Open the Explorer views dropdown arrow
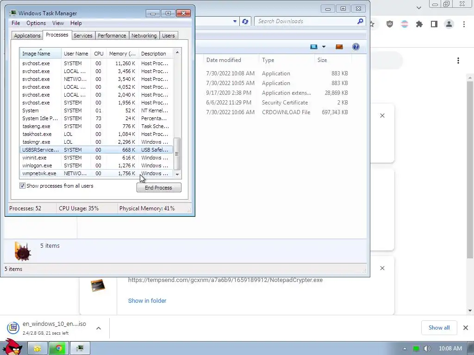 click(x=324, y=47)
